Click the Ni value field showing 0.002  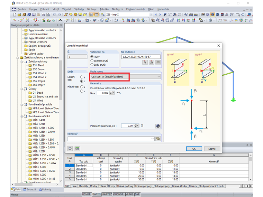click(103, 93)
